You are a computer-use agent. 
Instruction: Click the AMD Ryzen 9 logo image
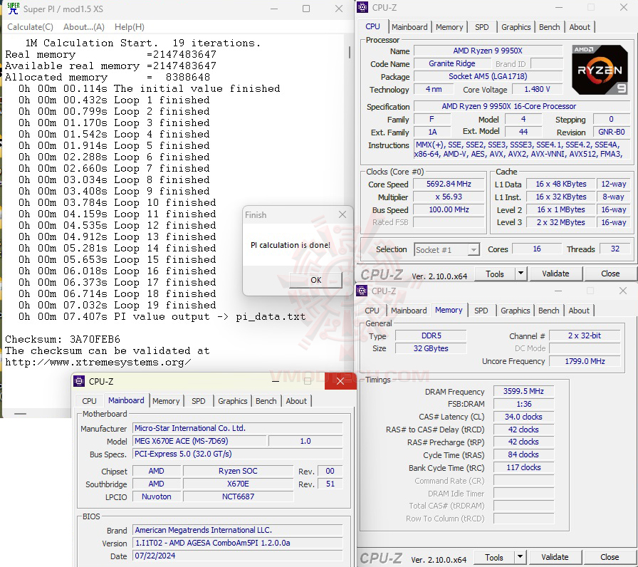click(x=600, y=70)
